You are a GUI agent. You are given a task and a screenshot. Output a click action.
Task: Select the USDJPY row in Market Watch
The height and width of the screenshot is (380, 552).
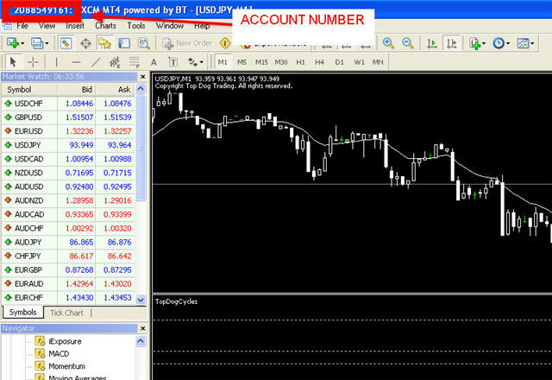68,145
